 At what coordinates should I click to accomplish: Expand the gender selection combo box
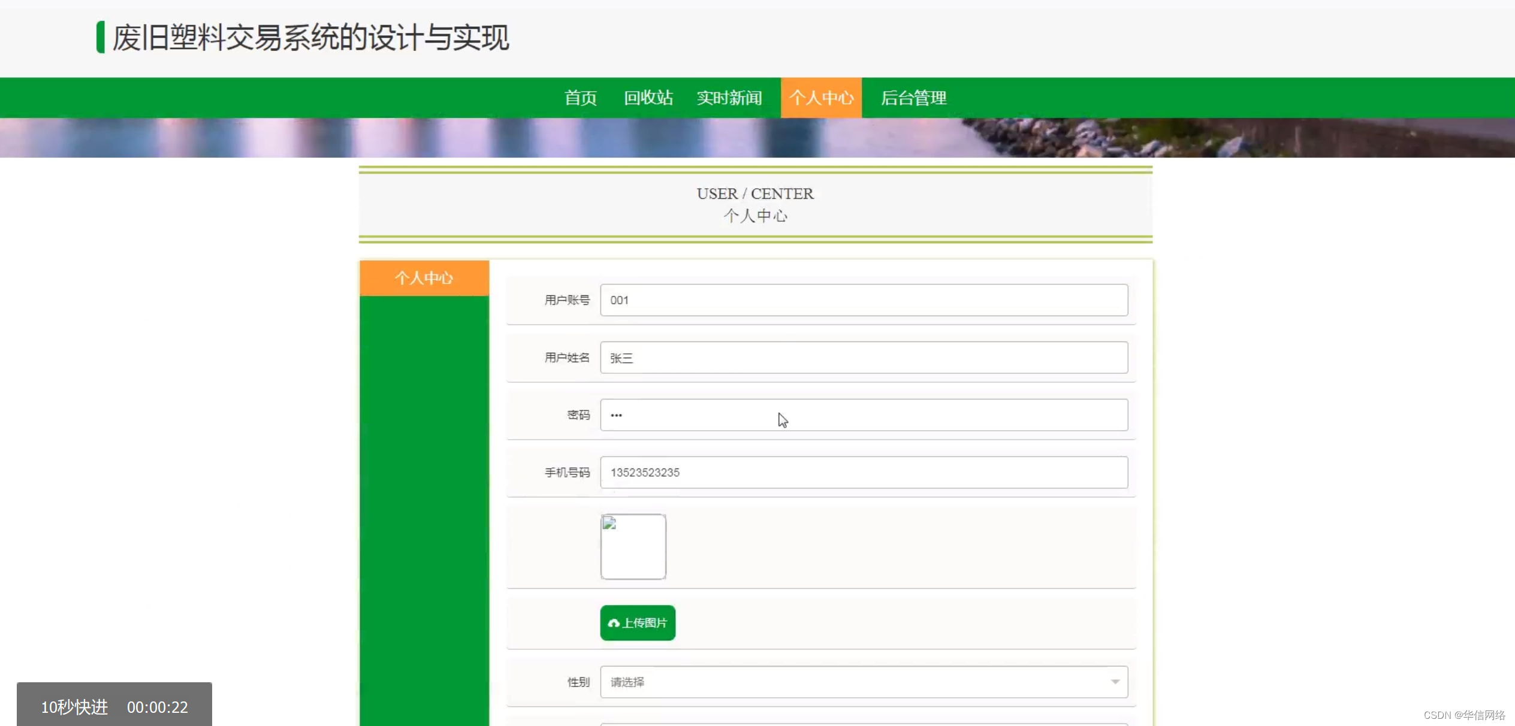click(x=863, y=682)
